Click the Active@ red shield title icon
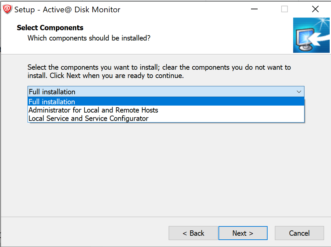 tap(7, 10)
